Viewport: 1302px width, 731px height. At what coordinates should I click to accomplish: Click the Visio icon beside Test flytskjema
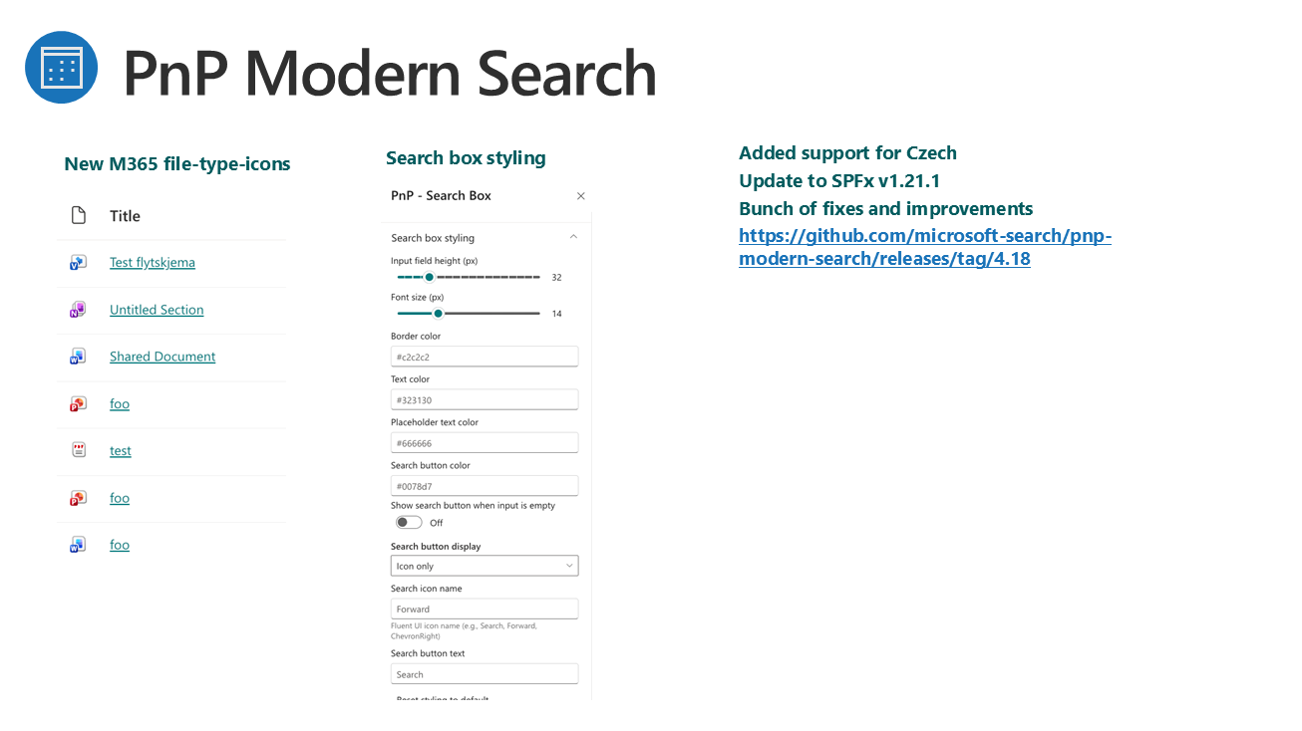pos(78,263)
